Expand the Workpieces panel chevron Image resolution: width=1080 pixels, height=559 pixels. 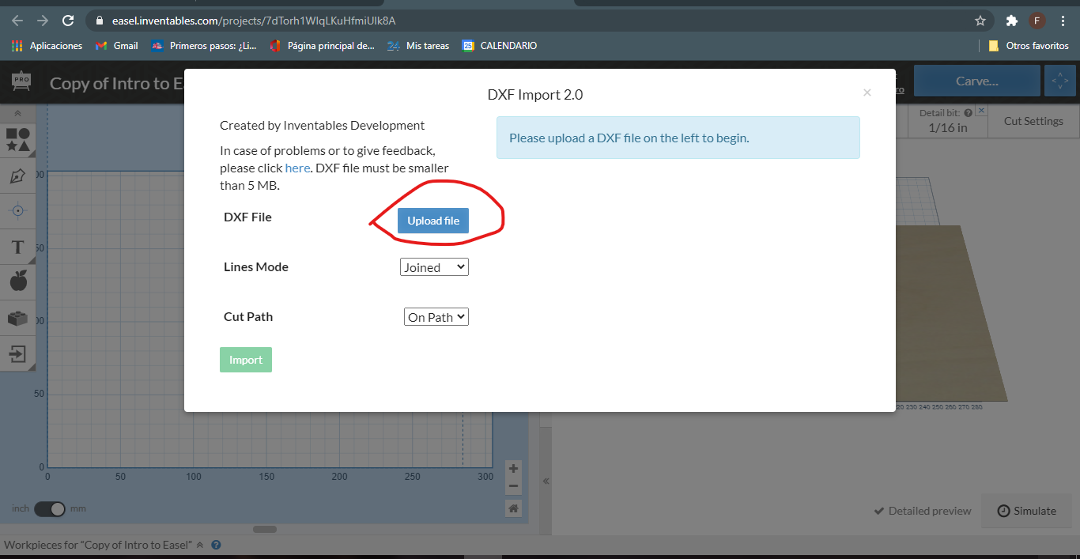[x=200, y=545]
